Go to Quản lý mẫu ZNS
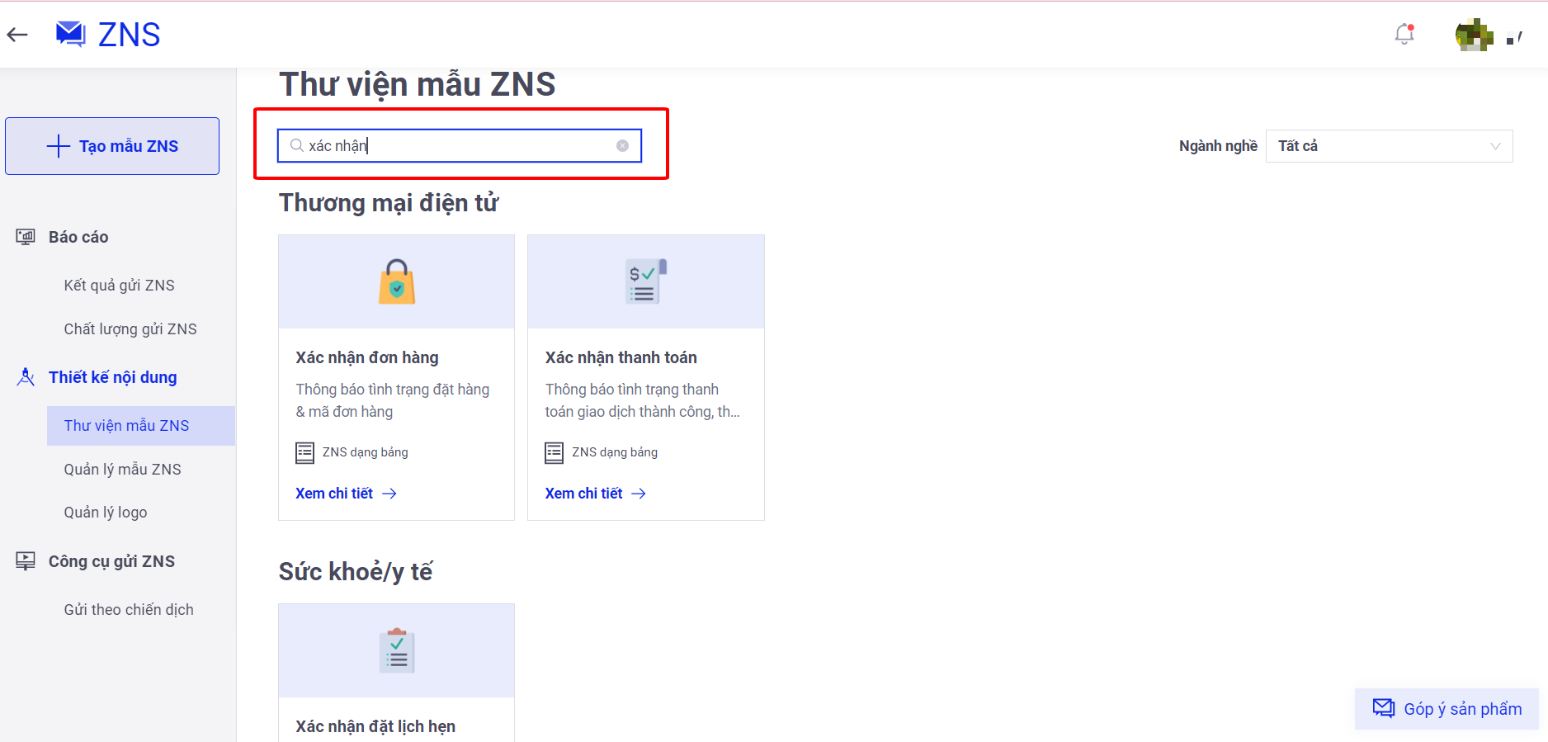 click(123, 470)
